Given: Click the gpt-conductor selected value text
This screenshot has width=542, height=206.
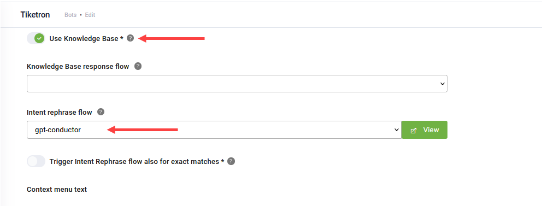Looking at the screenshot, I should (x=58, y=130).
